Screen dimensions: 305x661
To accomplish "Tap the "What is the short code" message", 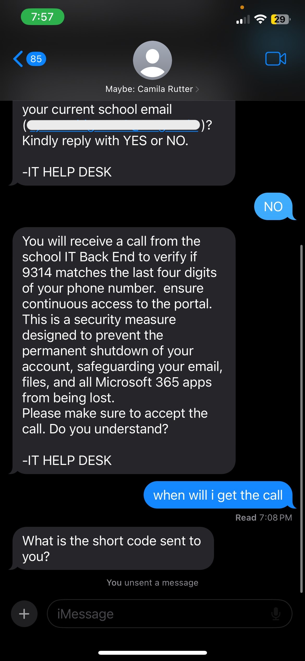I will [112, 548].
